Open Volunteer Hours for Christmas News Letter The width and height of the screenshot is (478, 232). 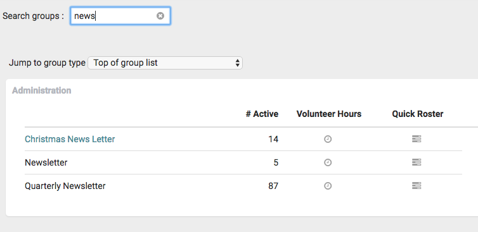328,139
